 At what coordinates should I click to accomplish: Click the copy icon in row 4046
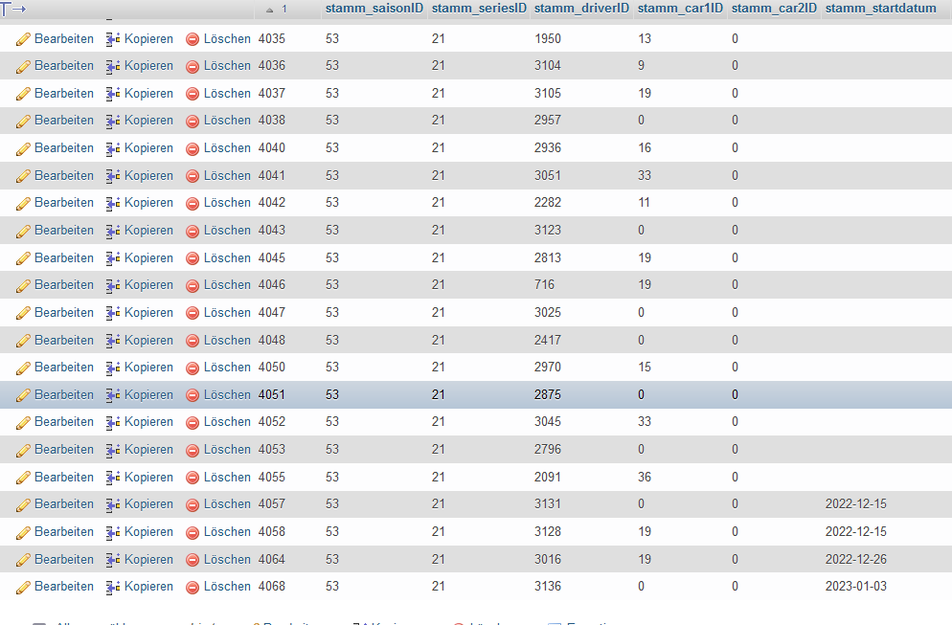coord(113,285)
